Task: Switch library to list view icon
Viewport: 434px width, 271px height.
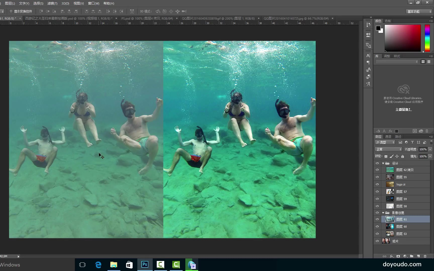Action: coord(429,62)
